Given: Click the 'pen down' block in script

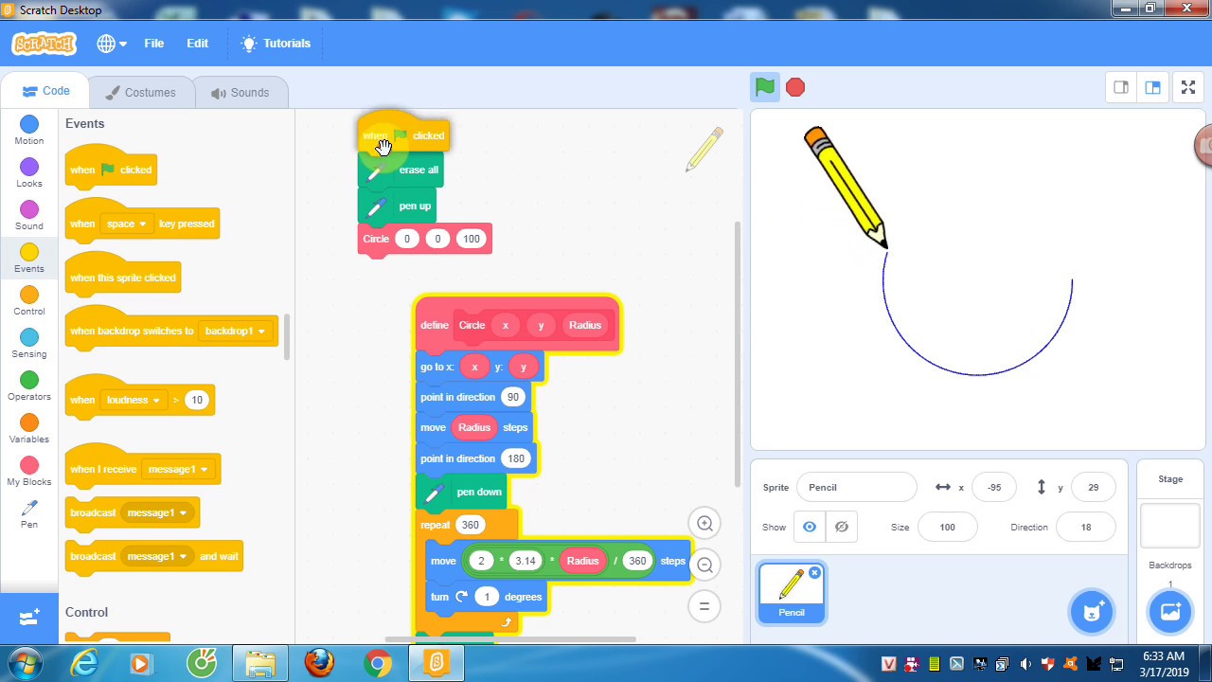Looking at the screenshot, I should 461,492.
